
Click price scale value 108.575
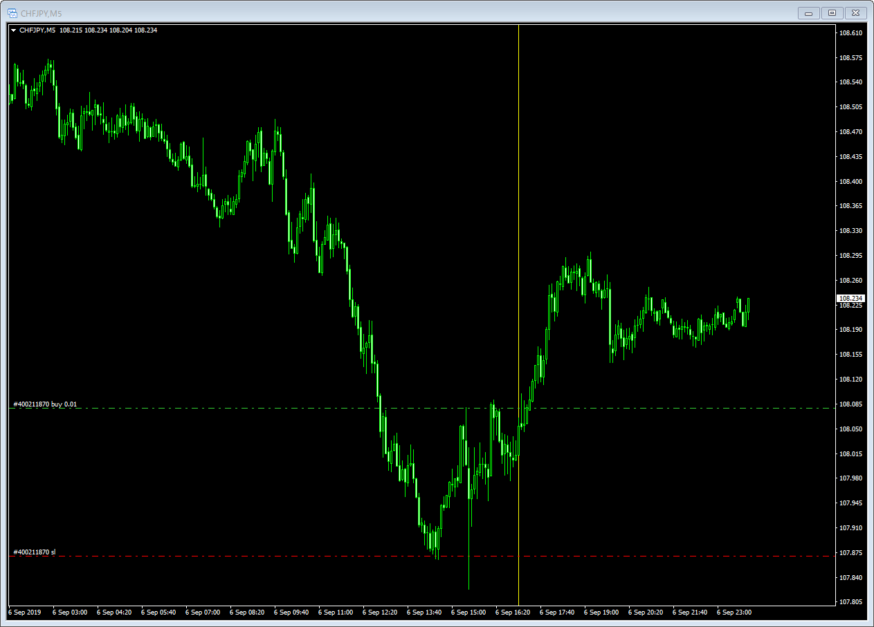850,57
